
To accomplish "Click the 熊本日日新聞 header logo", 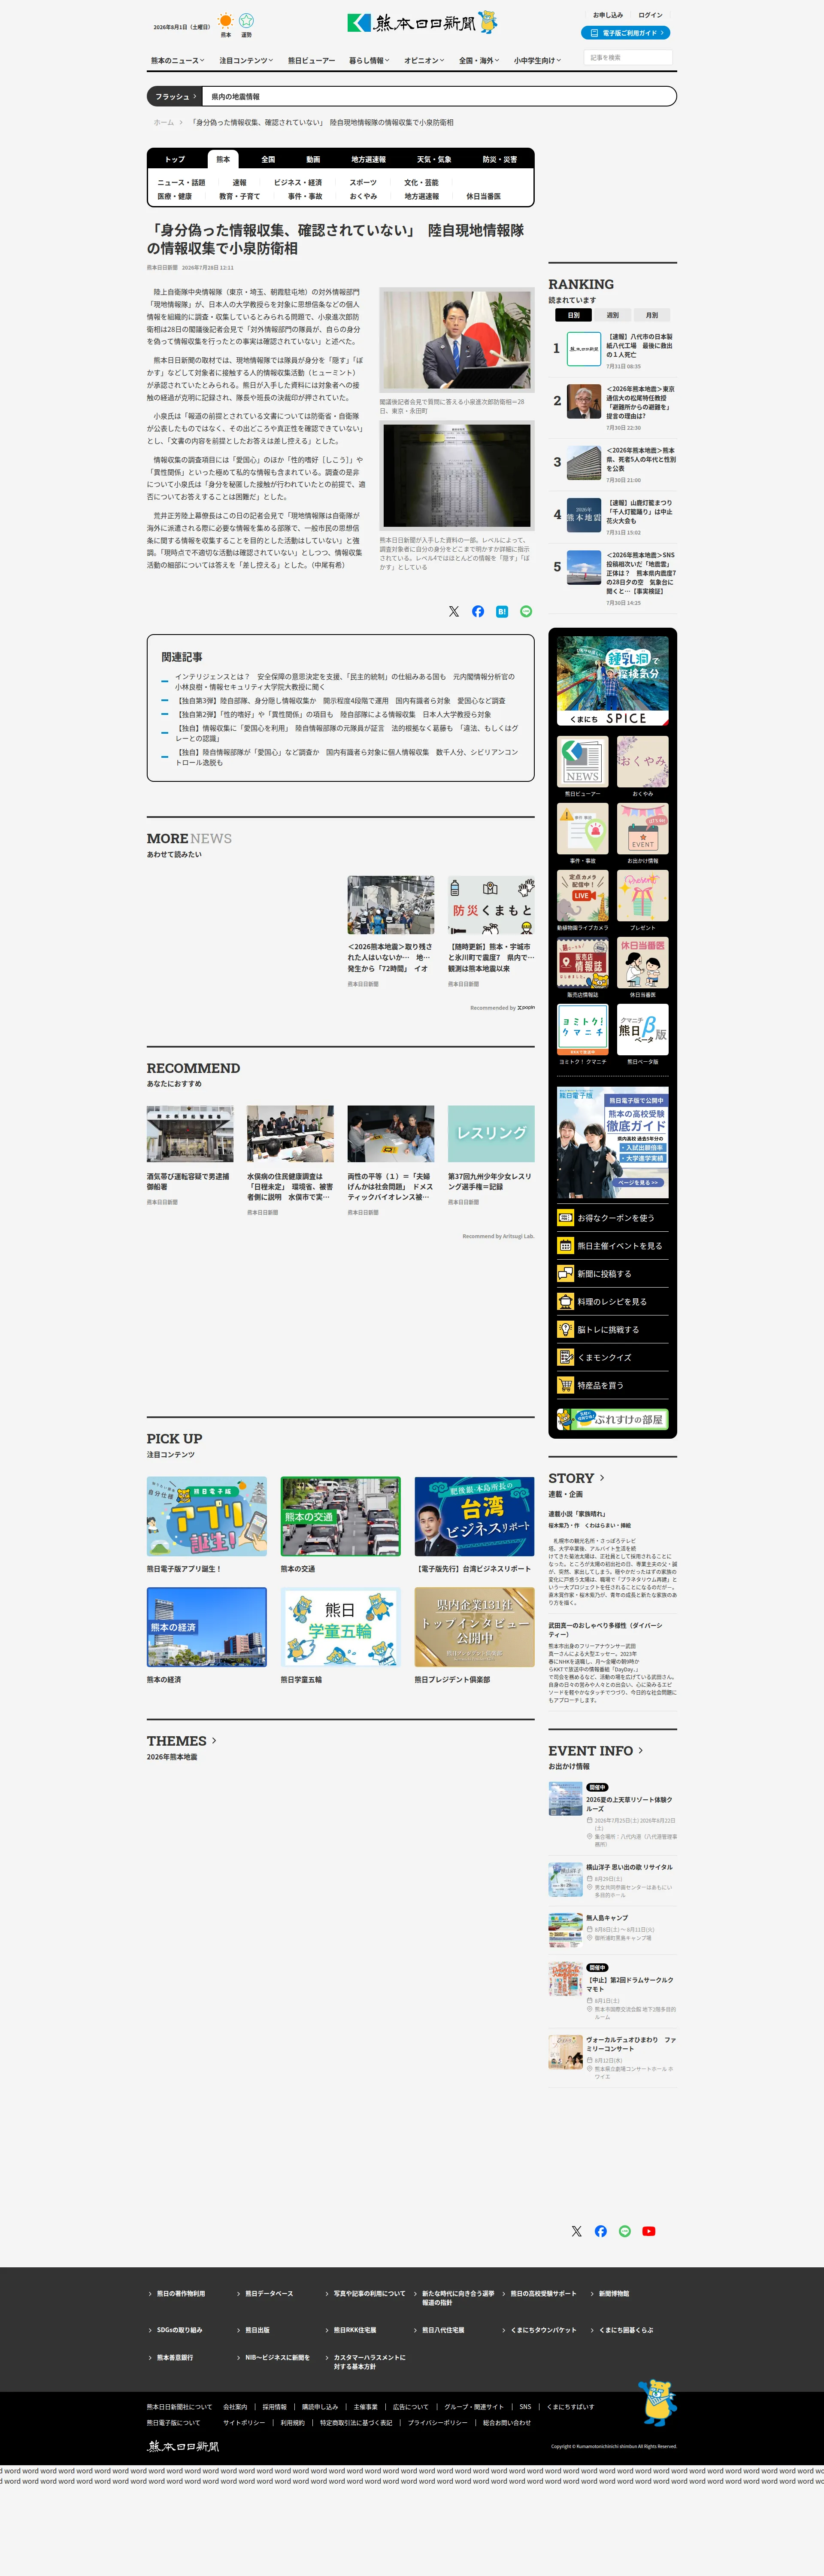I will 422,22.
